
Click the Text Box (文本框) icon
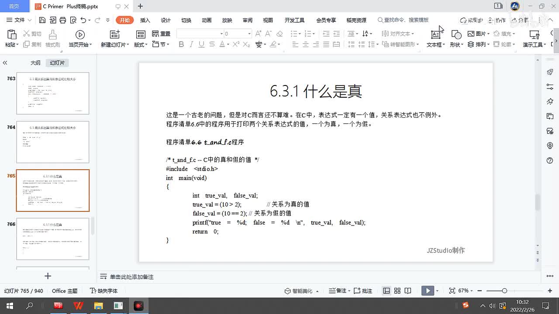(x=435, y=35)
